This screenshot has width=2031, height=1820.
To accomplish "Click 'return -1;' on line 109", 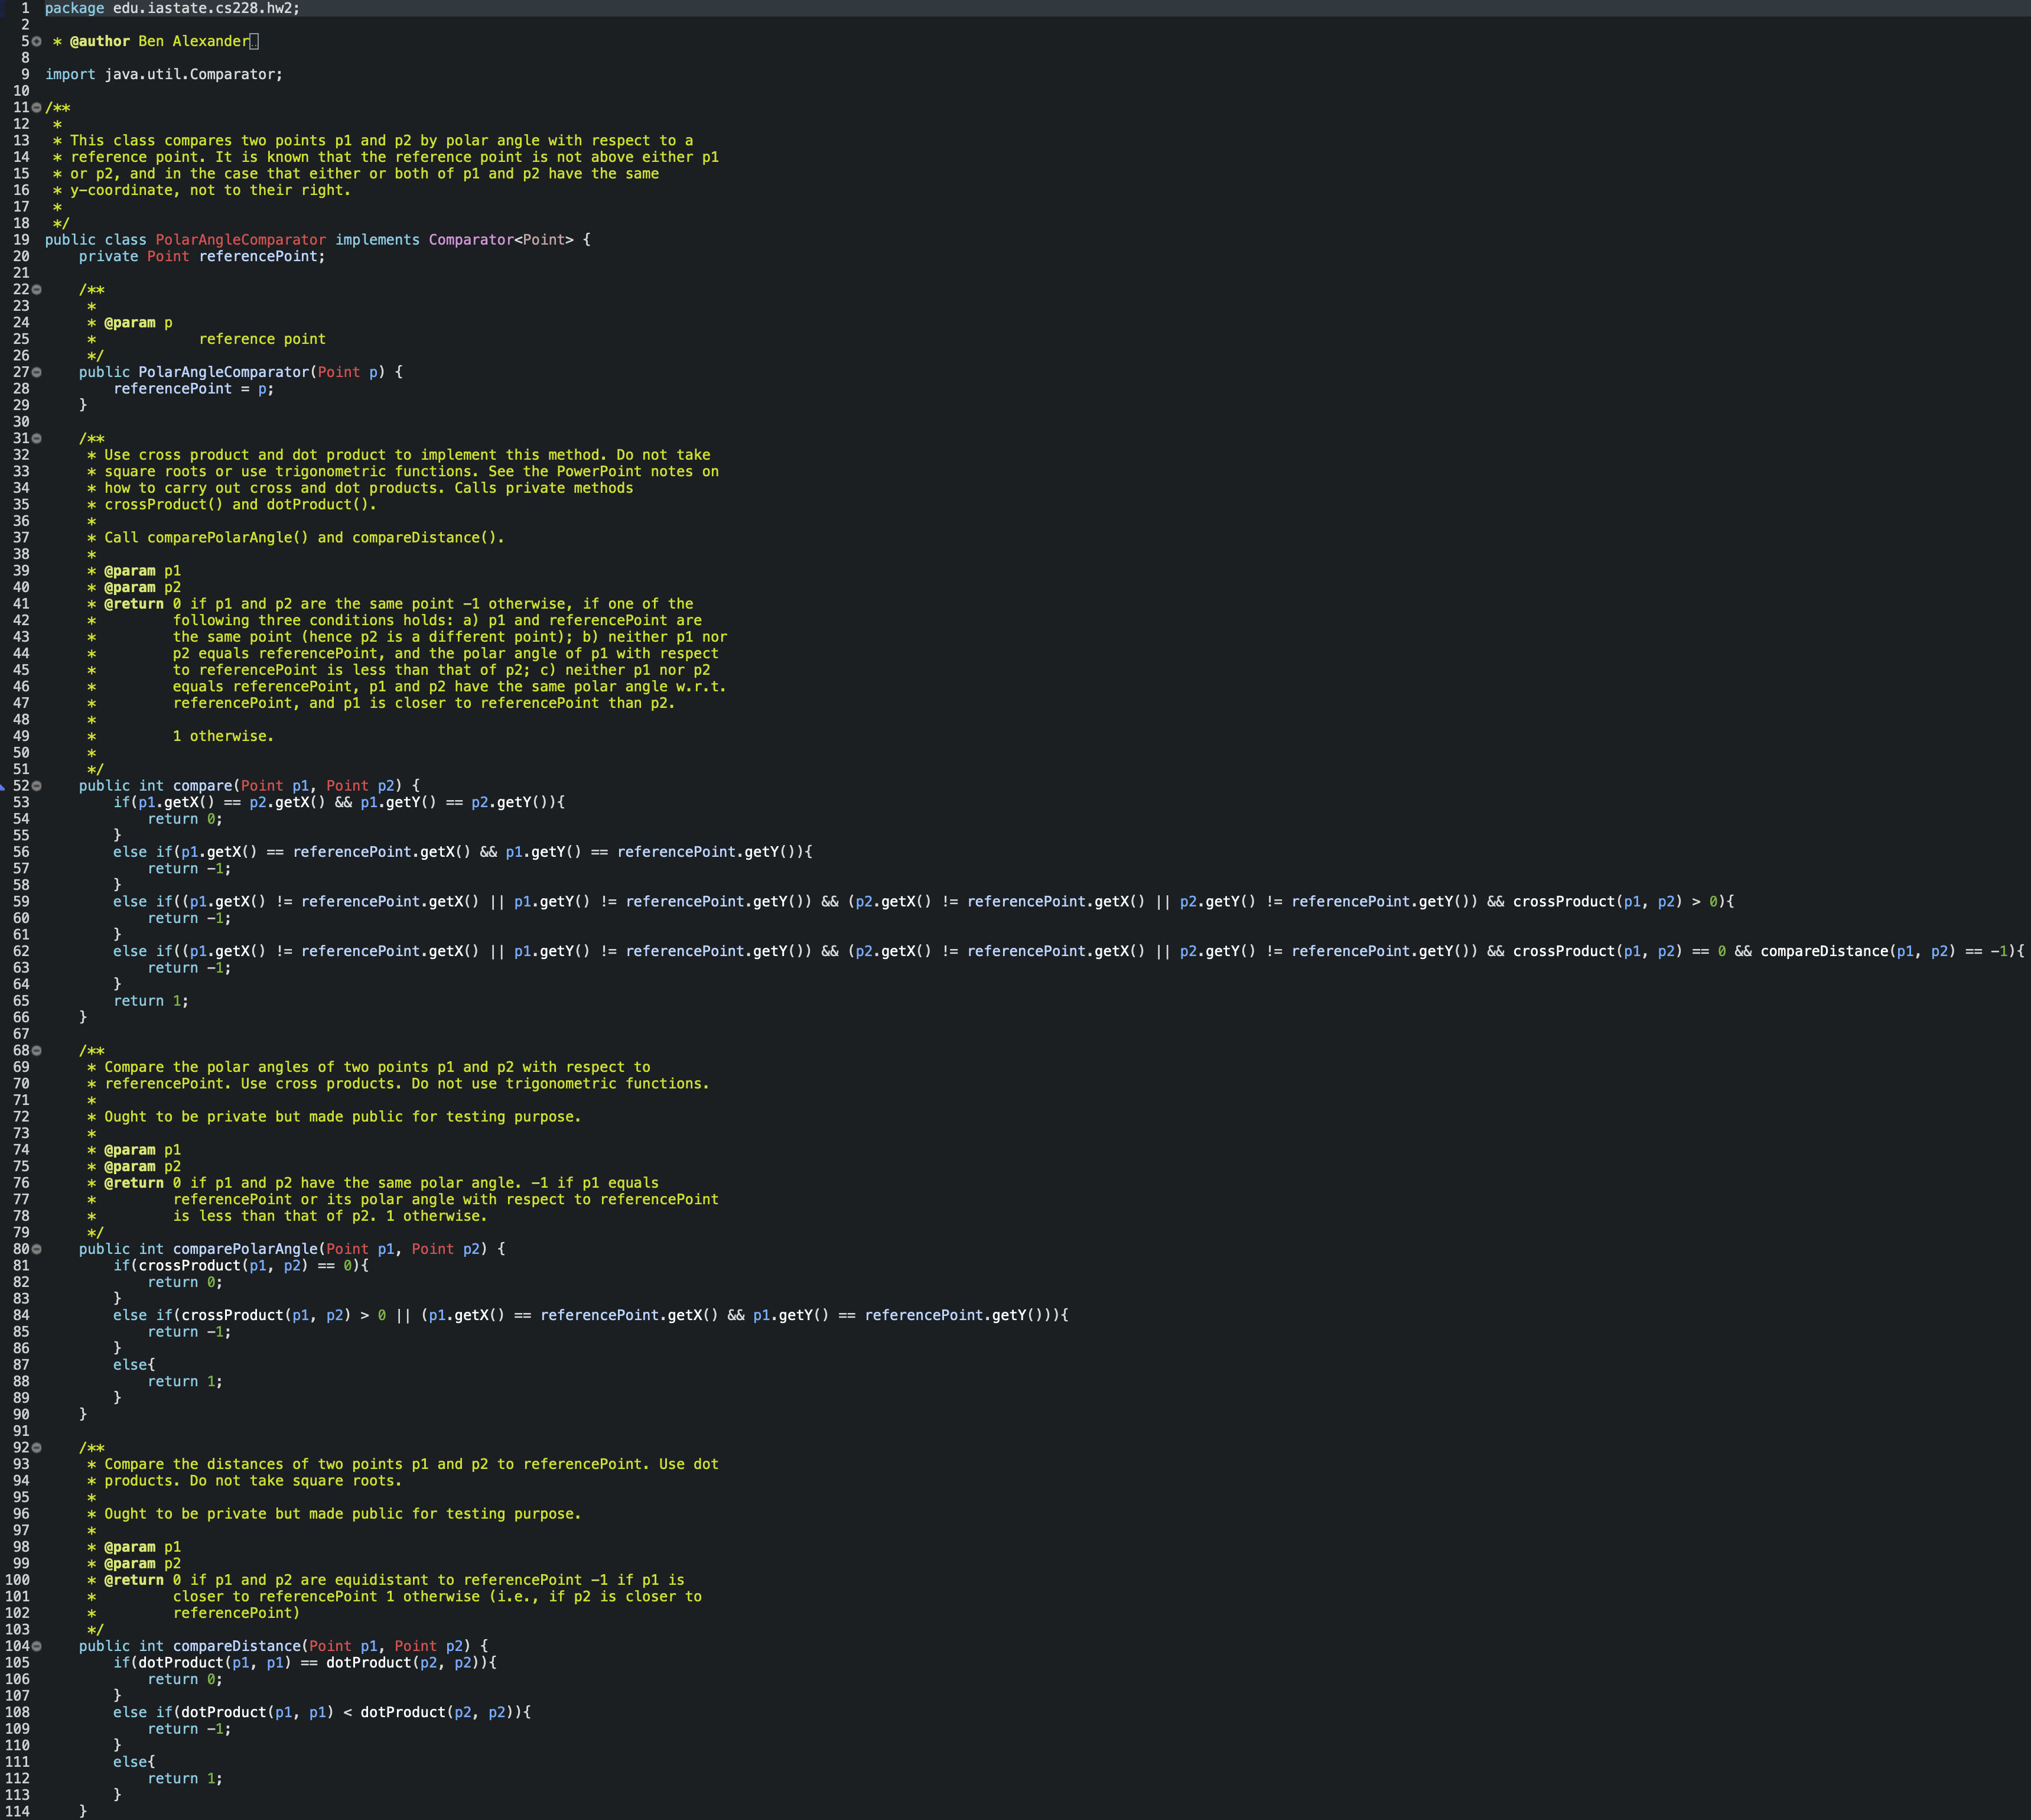I will [189, 1729].
